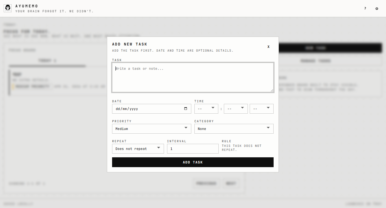Click the progress bar below the TODAY tab

pyautogui.click(x=47, y=65)
